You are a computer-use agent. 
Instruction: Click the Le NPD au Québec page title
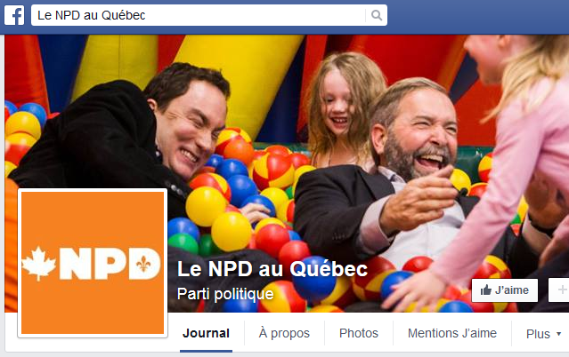tap(272, 269)
